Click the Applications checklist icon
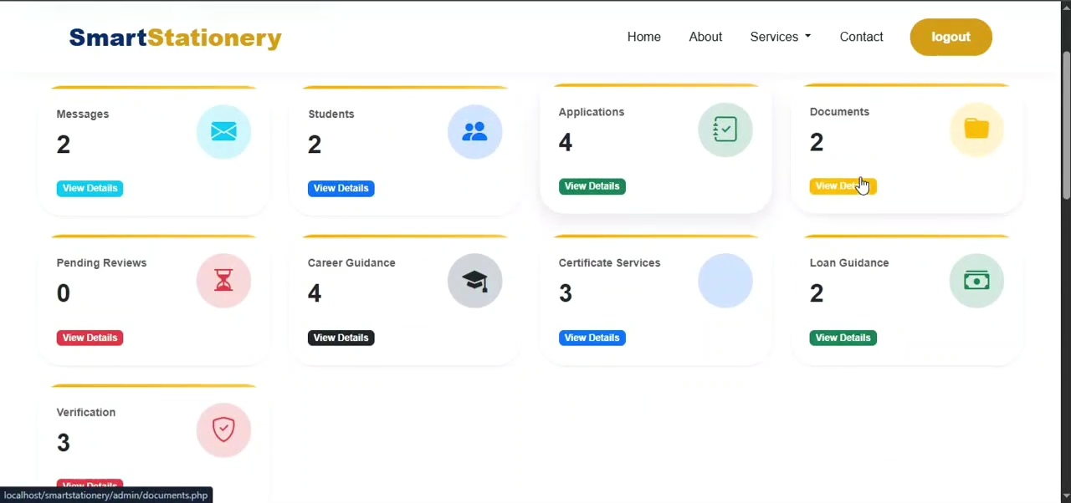This screenshot has height=503, width=1071. tap(725, 130)
